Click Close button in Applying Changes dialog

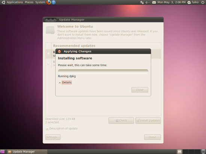[140, 90]
